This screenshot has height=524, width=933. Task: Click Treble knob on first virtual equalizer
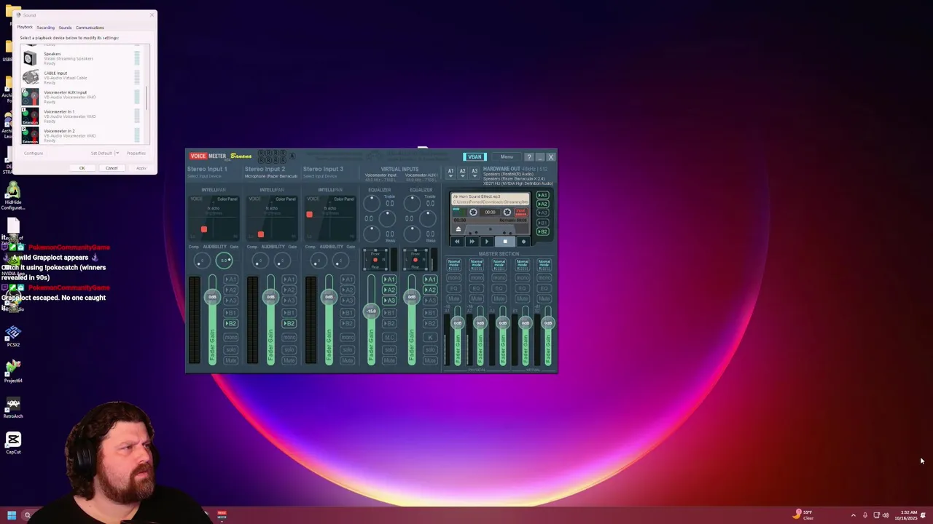point(371,202)
